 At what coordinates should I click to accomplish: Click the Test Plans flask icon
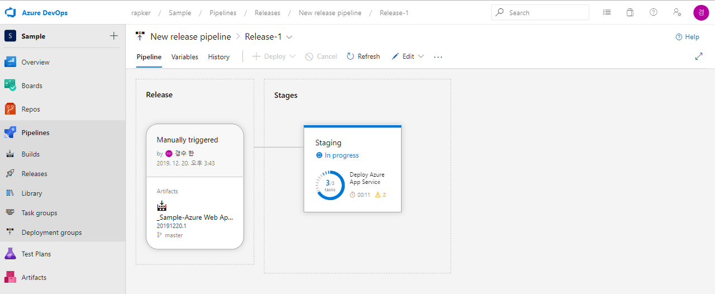point(10,254)
